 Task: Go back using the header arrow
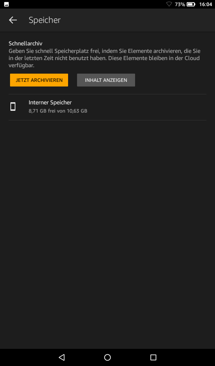pos(13,20)
